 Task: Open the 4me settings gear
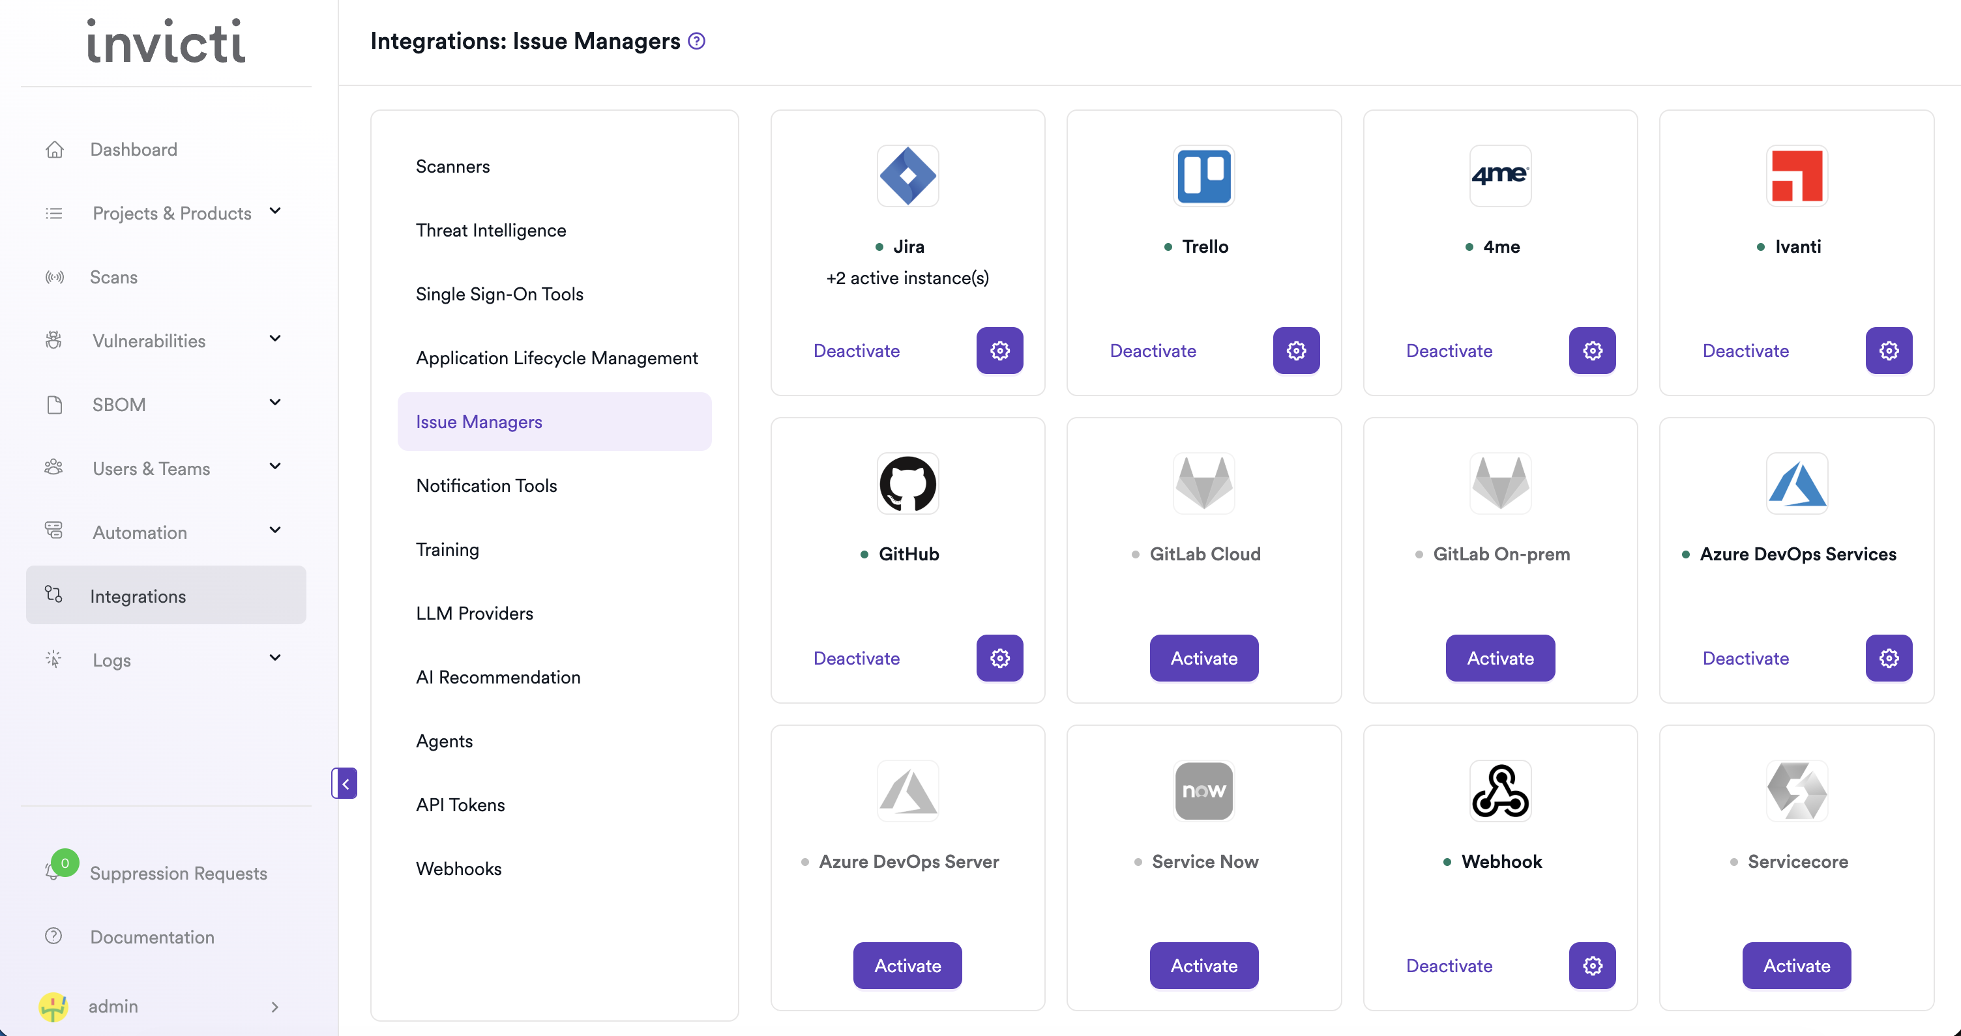pos(1593,351)
